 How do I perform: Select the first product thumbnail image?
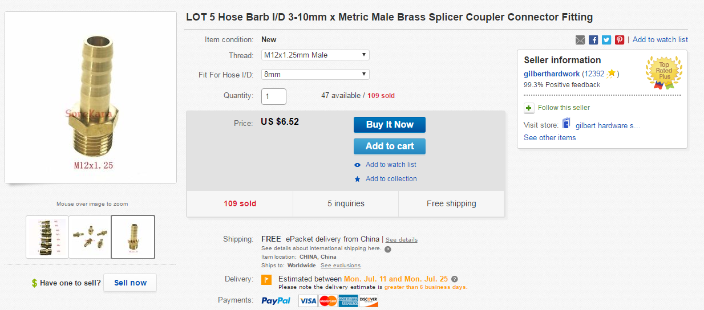click(47, 236)
